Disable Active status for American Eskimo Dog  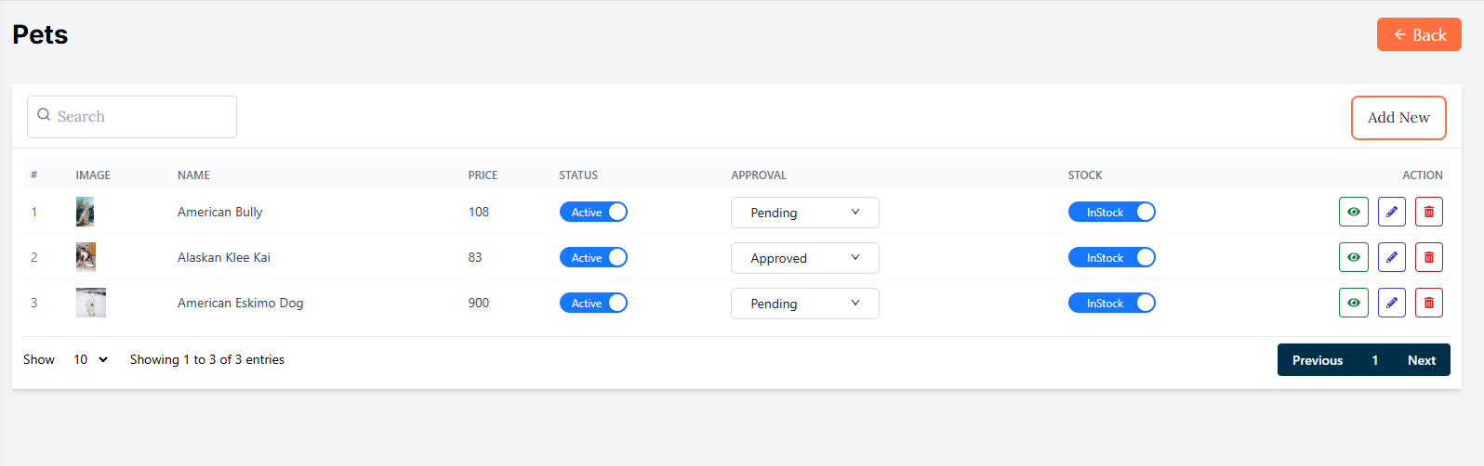[593, 303]
